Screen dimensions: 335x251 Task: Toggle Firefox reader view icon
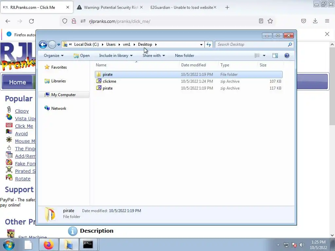[x=261, y=21]
